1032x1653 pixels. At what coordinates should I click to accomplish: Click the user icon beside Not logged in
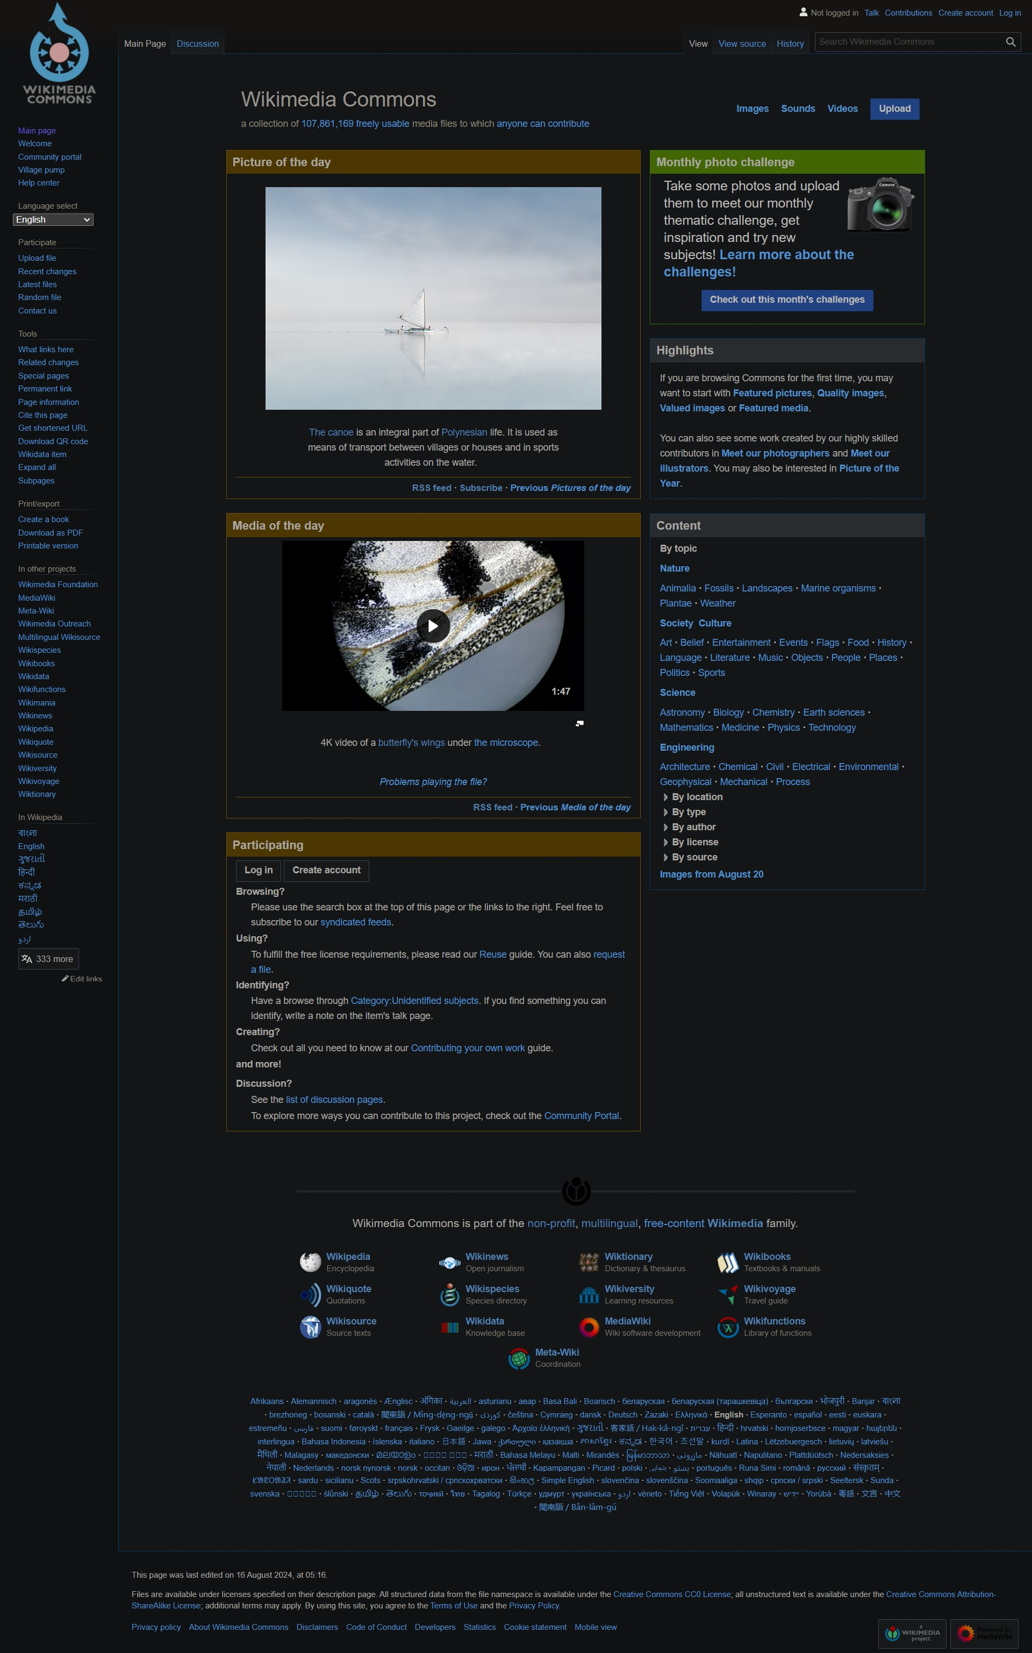(x=804, y=12)
